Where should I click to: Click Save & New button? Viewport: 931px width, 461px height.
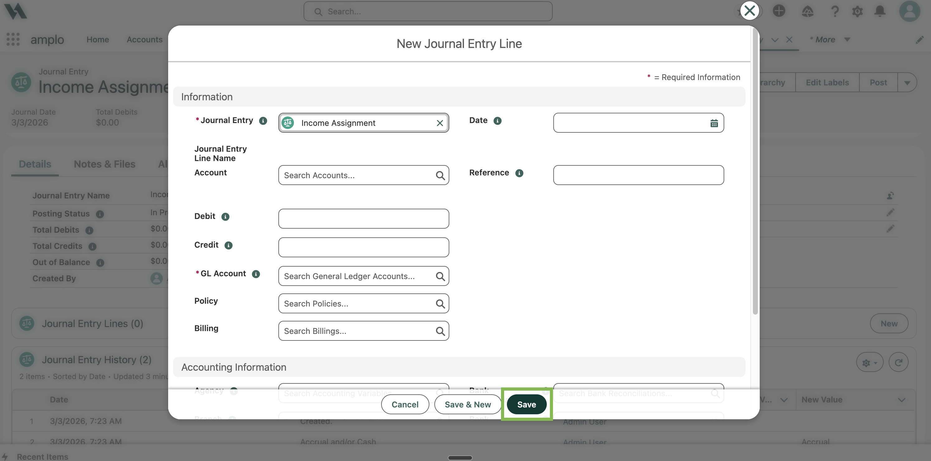[x=468, y=405]
